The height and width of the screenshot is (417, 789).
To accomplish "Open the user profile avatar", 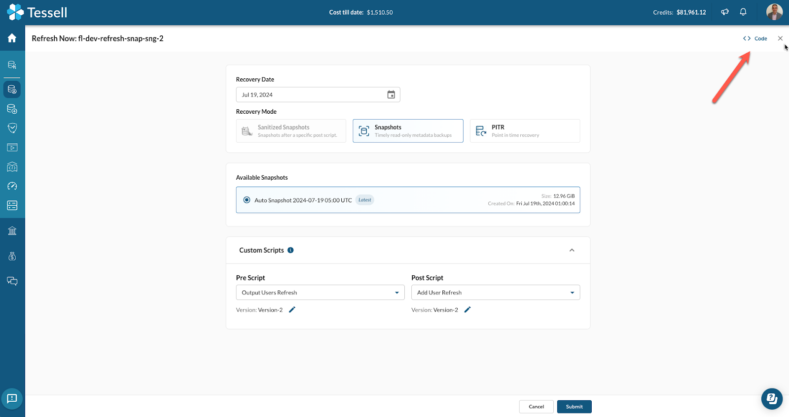I will (x=774, y=12).
